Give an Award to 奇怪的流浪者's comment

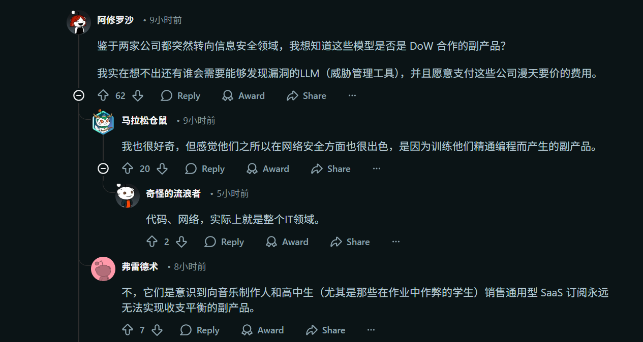[287, 242]
